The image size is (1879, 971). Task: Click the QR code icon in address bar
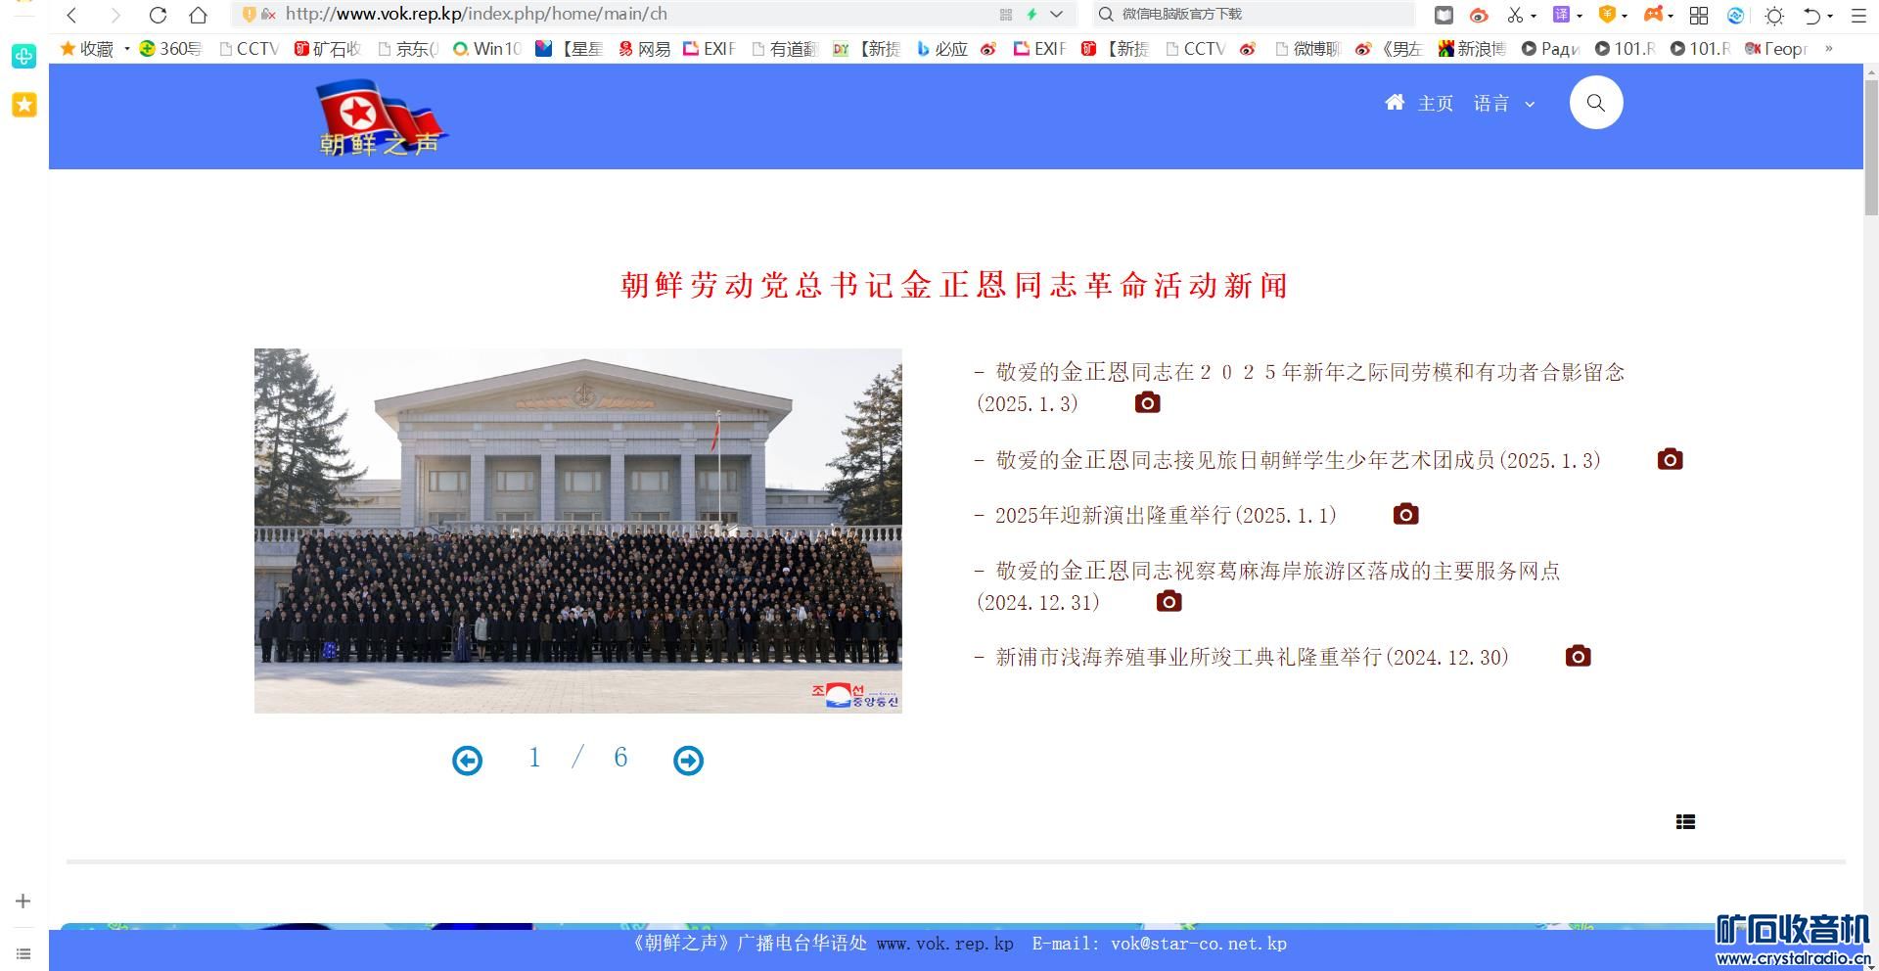tap(1005, 15)
